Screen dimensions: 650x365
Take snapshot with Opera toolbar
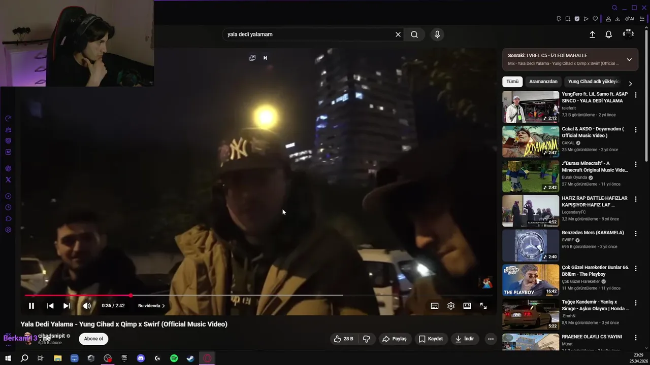point(568,19)
